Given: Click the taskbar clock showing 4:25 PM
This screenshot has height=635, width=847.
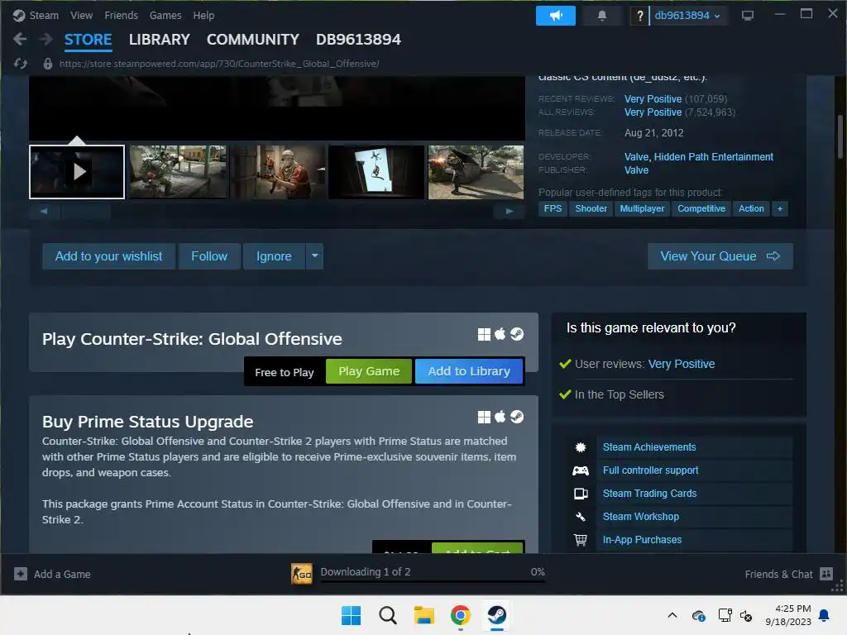Looking at the screenshot, I should coord(787,615).
